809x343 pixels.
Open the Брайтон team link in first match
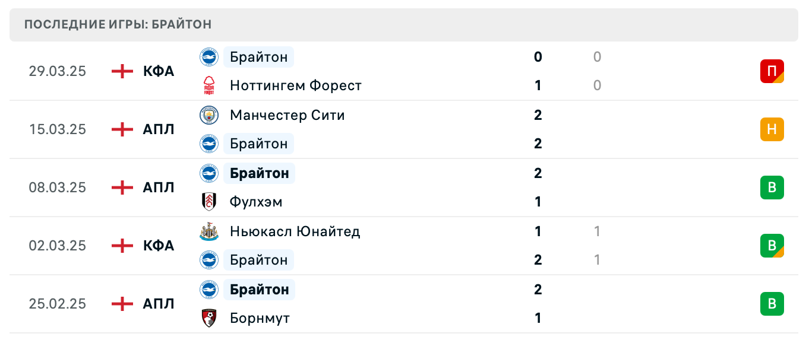pyautogui.click(x=258, y=57)
